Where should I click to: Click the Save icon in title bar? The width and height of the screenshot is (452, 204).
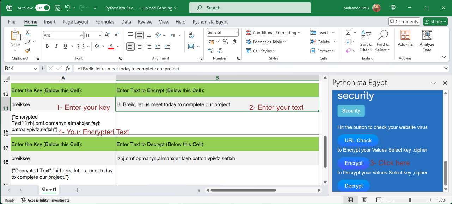57,8
